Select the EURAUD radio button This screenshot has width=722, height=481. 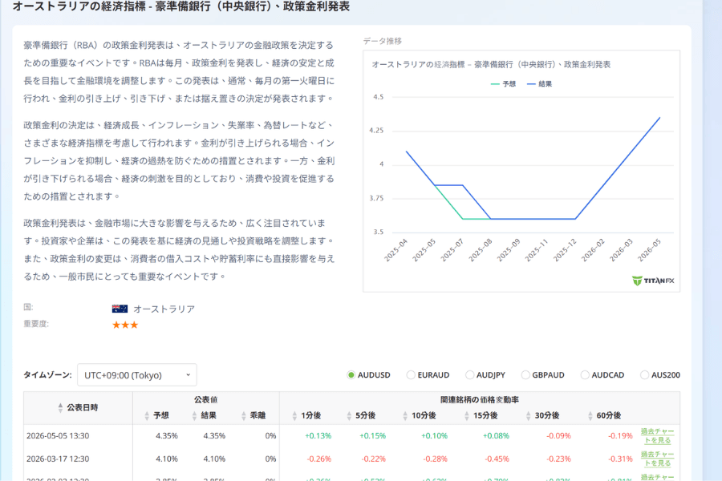(x=411, y=375)
